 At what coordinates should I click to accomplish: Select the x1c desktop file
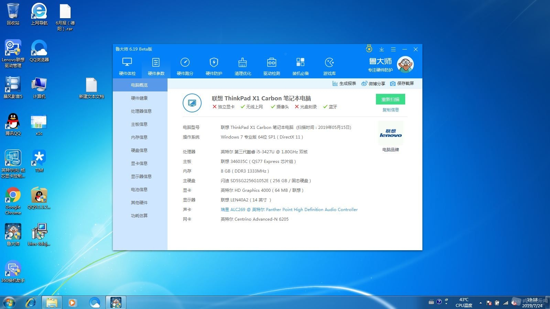39,124
